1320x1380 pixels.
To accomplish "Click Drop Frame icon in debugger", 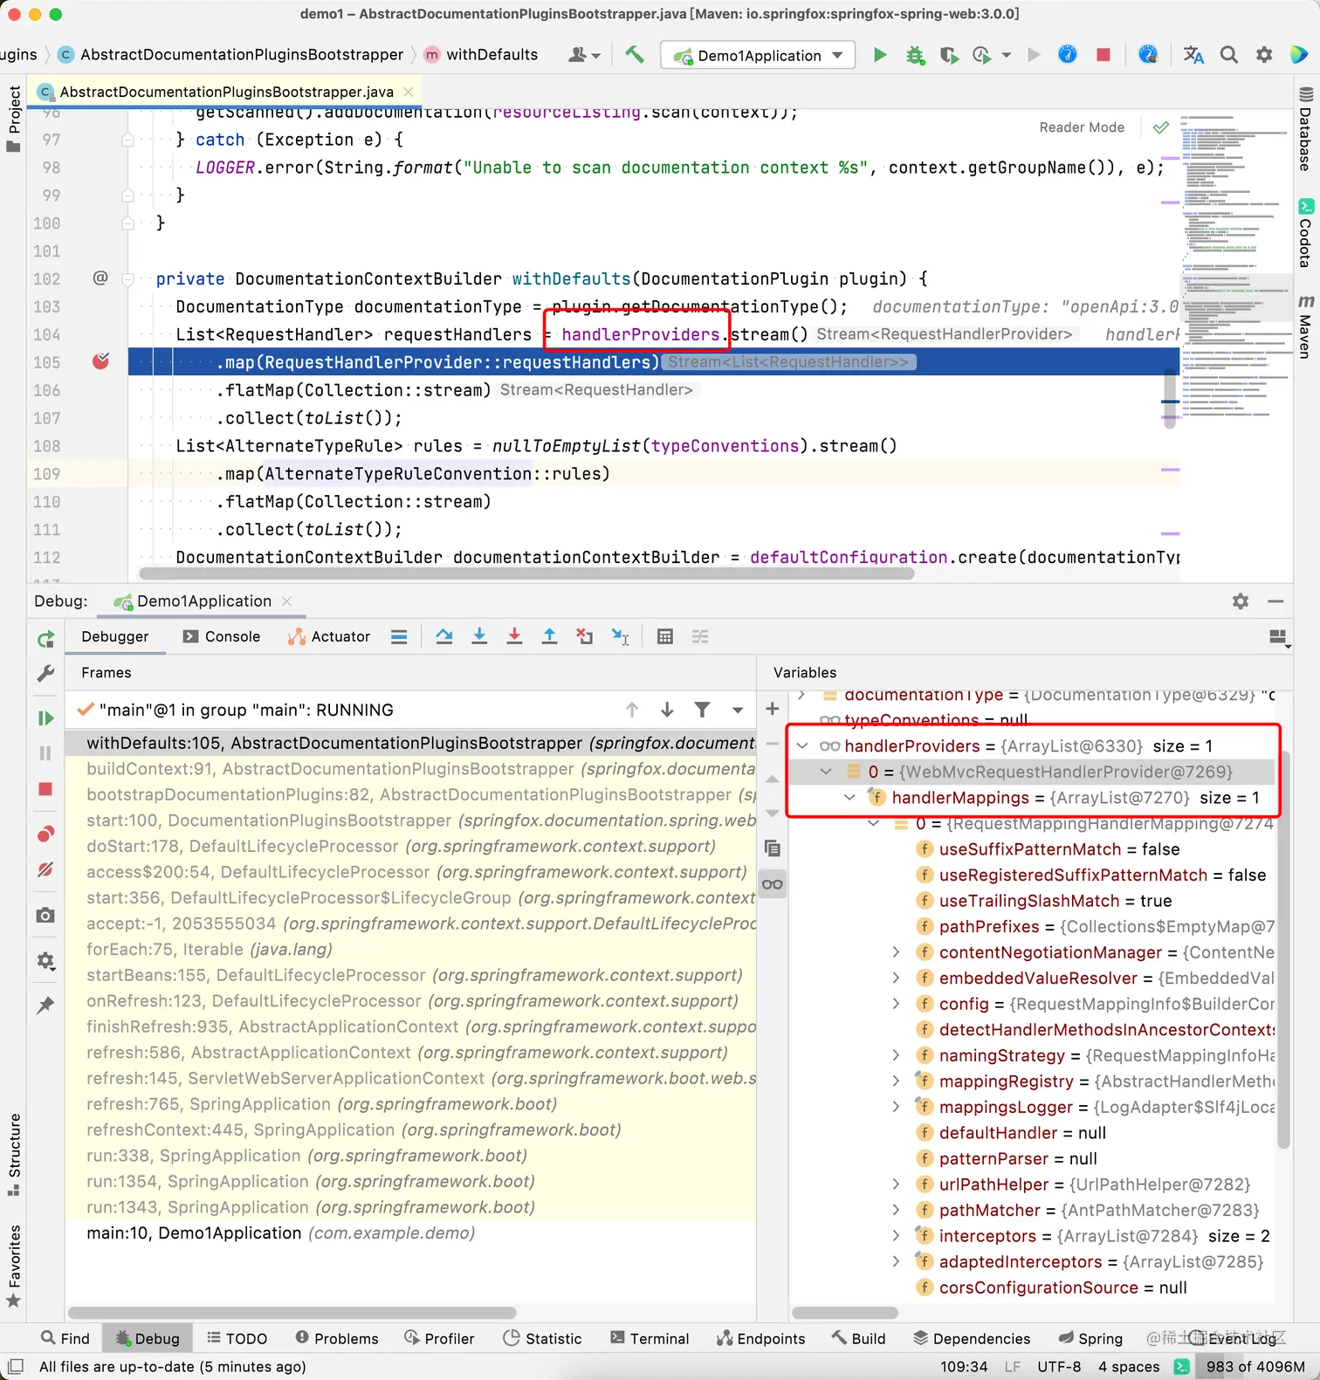I will coord(585,636).
